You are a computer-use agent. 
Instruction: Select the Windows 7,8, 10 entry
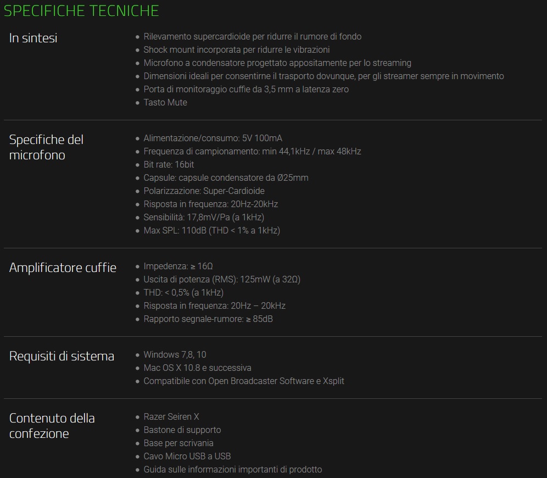tap(175, 355)
